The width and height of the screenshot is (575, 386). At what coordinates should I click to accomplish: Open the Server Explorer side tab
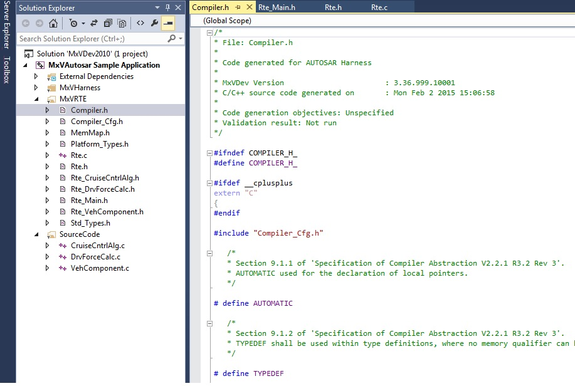click(7, 25)
